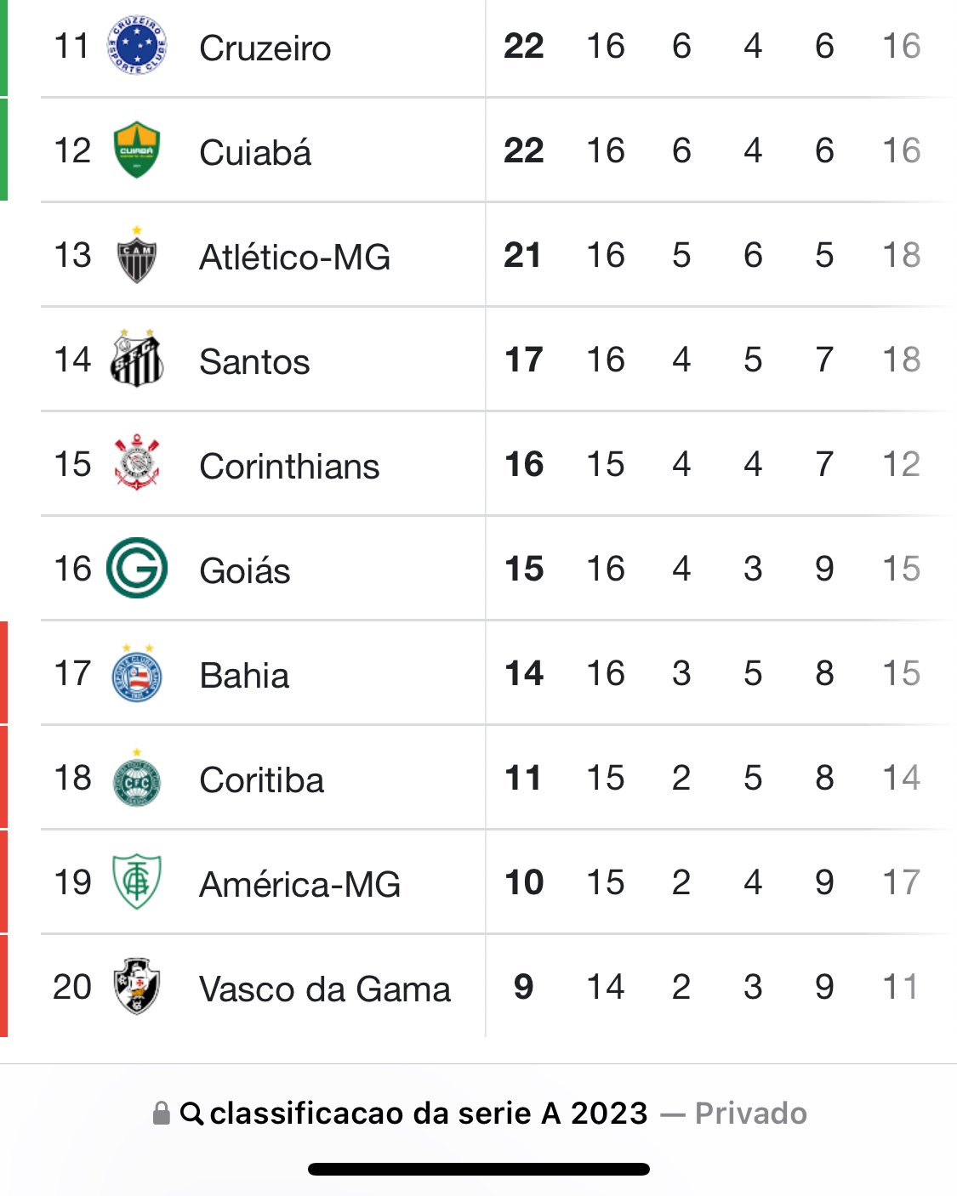
Task: Tap the address bar search text
Action: [429, 1114]
